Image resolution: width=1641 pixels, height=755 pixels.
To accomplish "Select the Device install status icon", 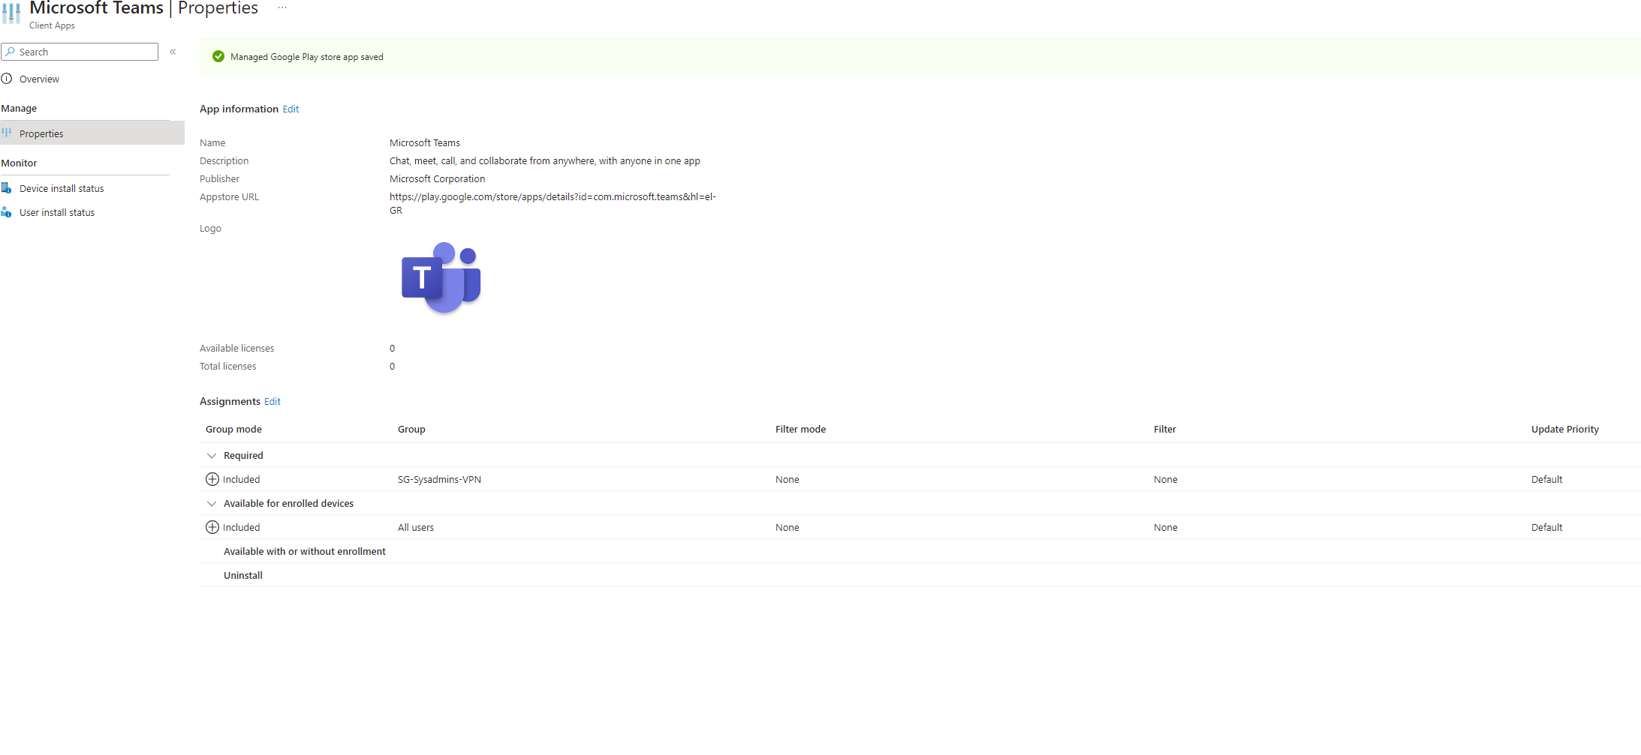I will pyautogui.click(x=7, y=187).
